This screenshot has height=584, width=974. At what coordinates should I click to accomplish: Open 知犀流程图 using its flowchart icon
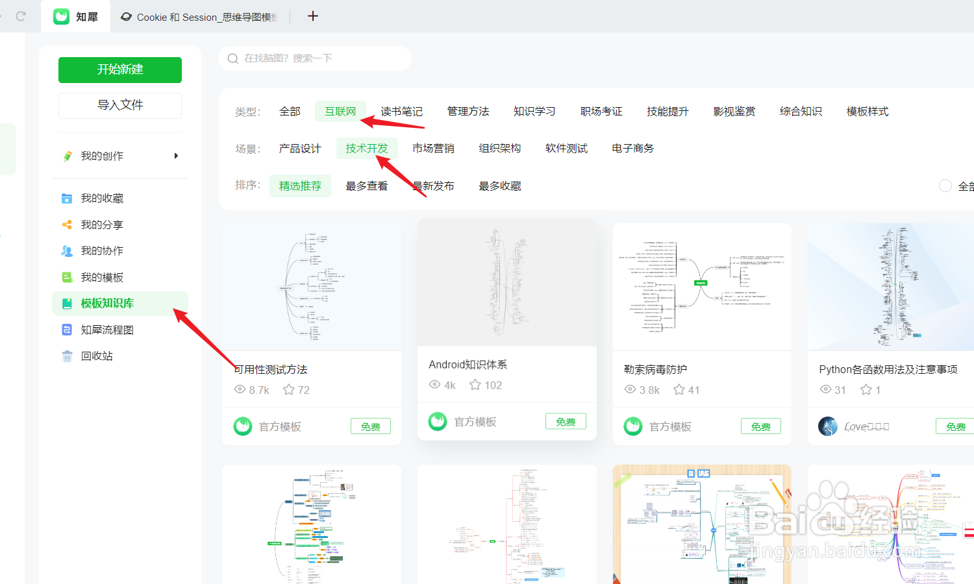point(67,330)
